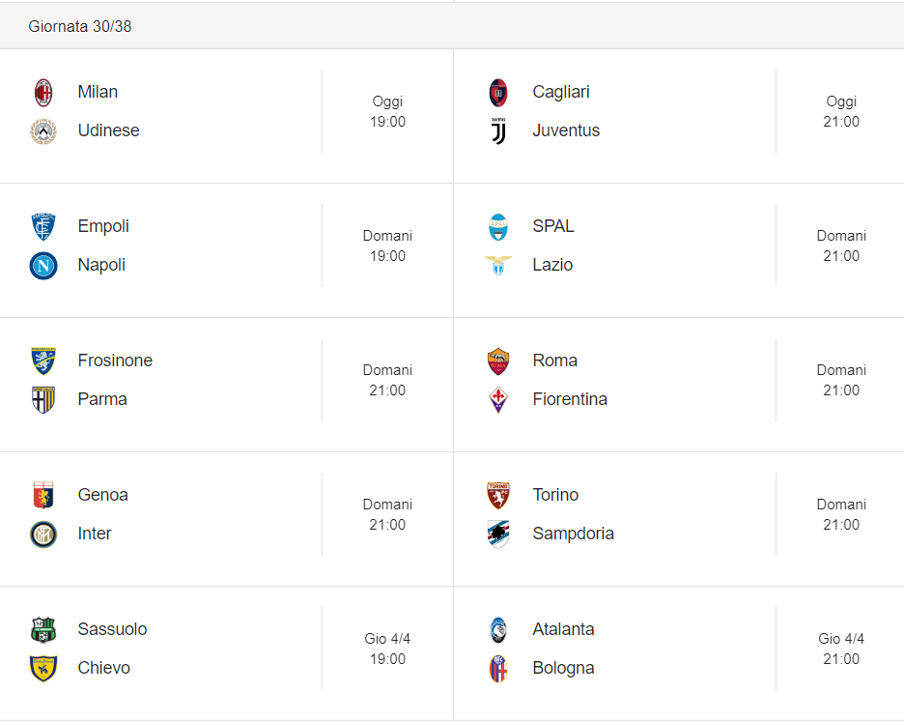This screenshot has height=722, width=904.
Task: Select the Napoli crest icon
Action: click(x=43, y=266)
